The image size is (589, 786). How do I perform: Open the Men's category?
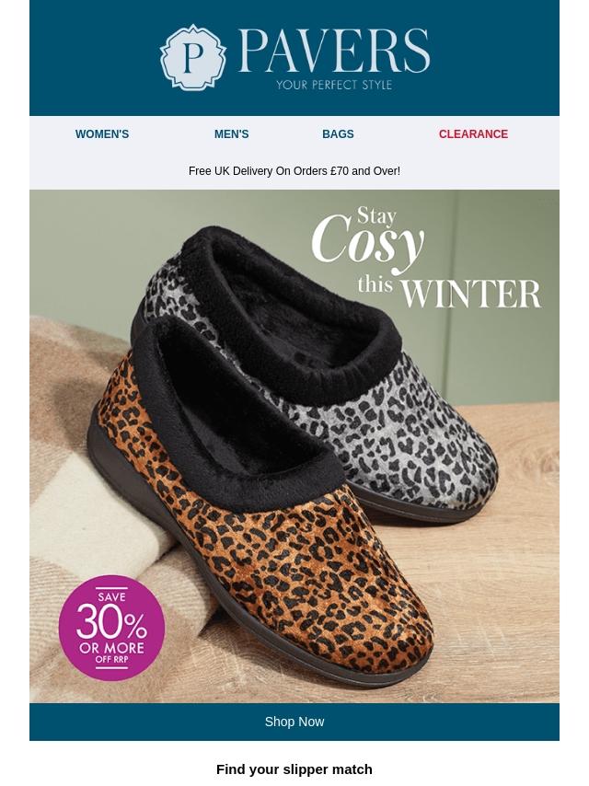231,133
